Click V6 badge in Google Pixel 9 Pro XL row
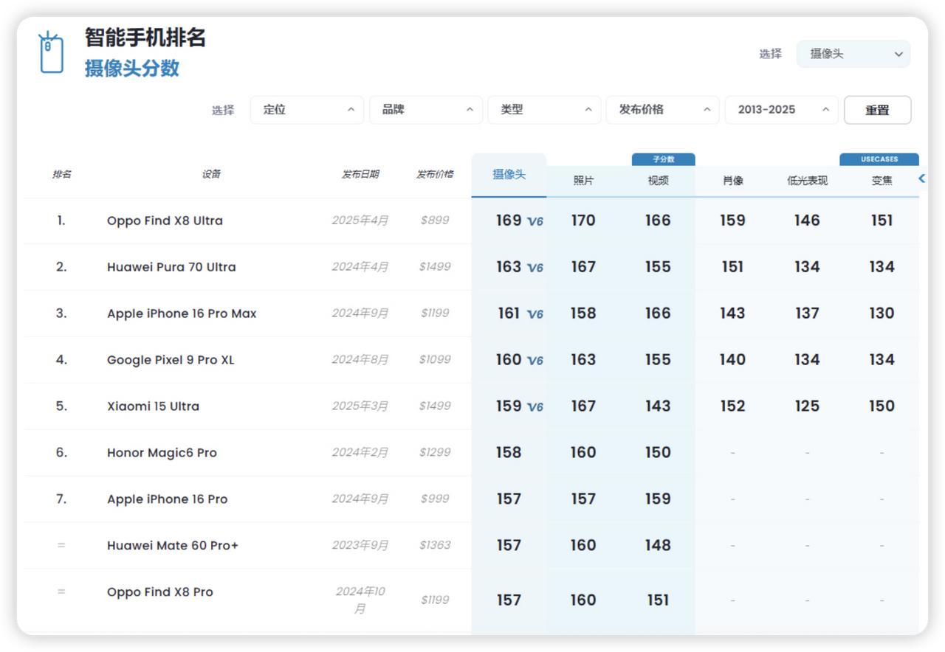The height and width of the screenshot is (652, 945). [535, 361]
